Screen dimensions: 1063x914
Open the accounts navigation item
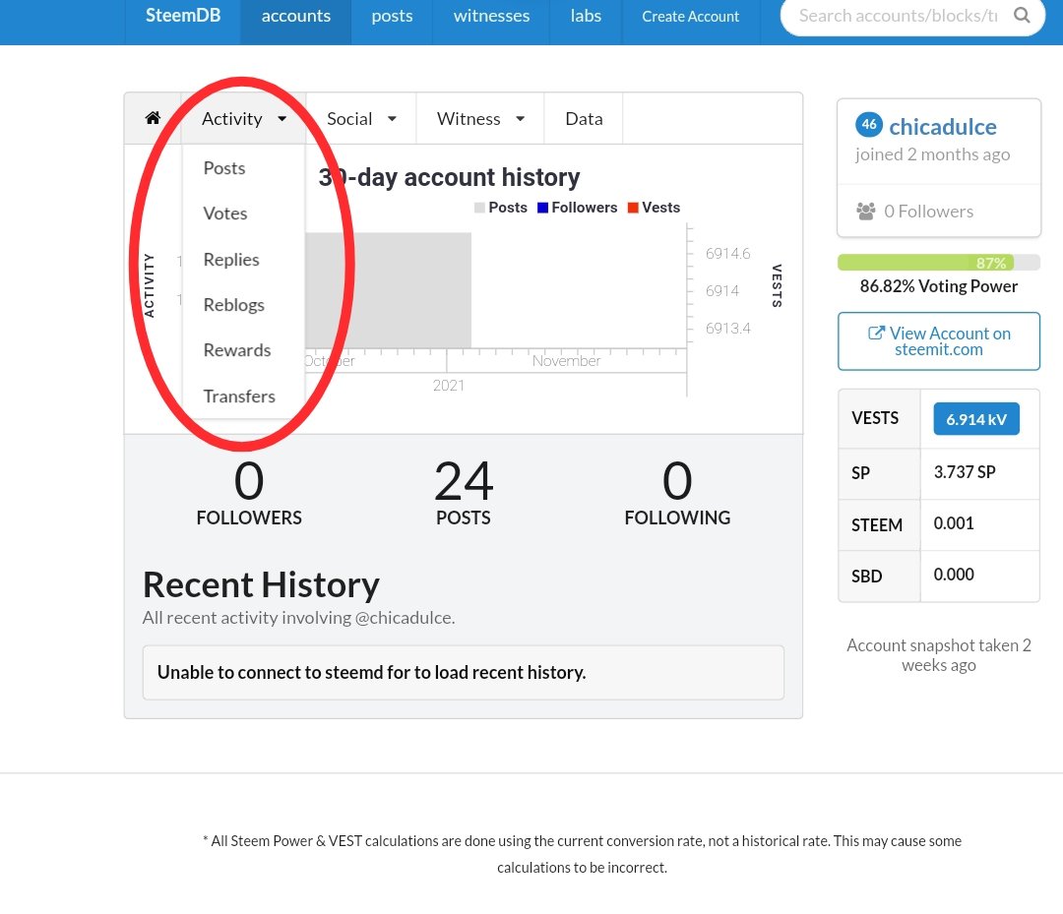point(296,16)
